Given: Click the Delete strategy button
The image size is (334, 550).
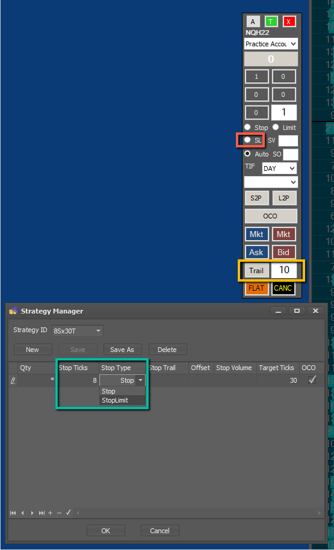Looking at the screenshot, I should [167, 350].
